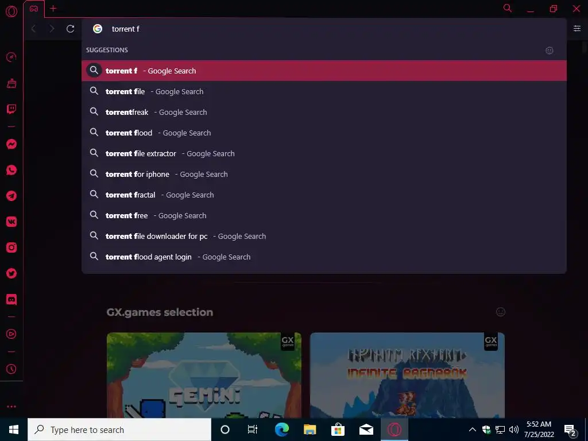
Task: Open Cortana circle in taskbar
Action: (225, 430)
